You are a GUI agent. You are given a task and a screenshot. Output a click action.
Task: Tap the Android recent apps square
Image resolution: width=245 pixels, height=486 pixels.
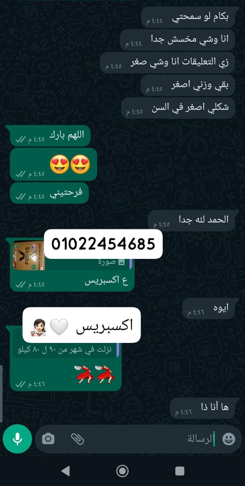180,471
